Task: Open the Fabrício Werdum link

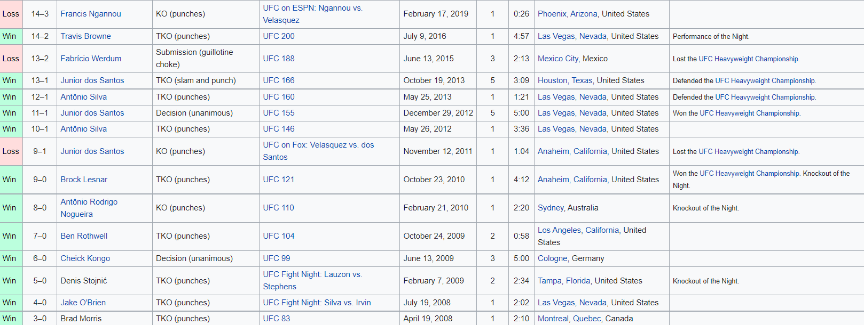Action: click(x=91, y=59)
